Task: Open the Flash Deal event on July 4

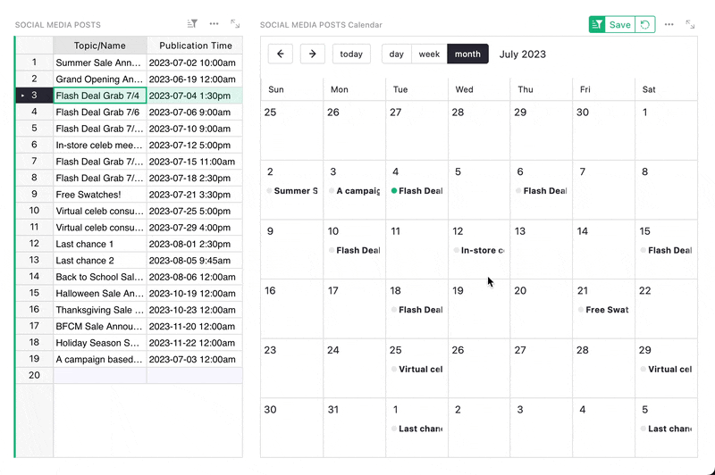Action: pyautogui.click(x=419, y=191)
